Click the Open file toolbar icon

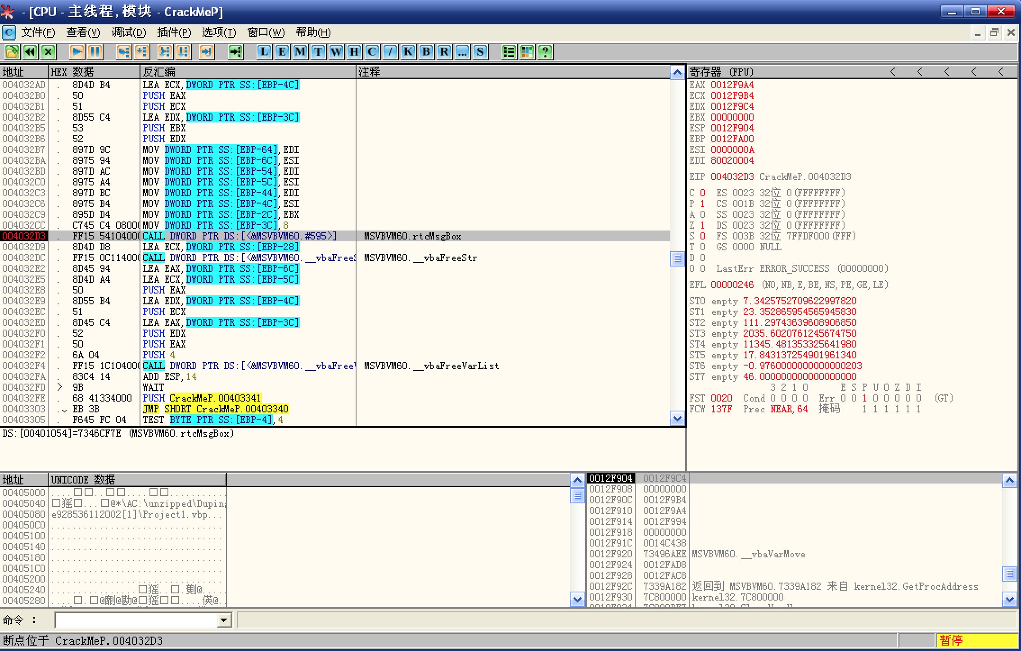click(12, 52)
